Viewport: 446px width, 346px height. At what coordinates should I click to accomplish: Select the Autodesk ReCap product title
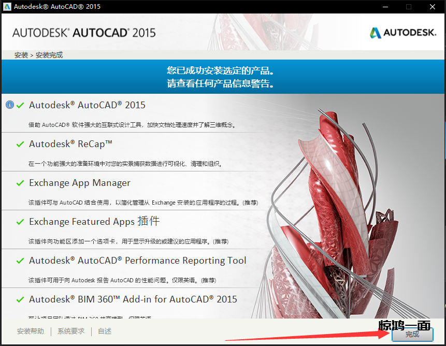pyautogui.click(x=71, y=143)
